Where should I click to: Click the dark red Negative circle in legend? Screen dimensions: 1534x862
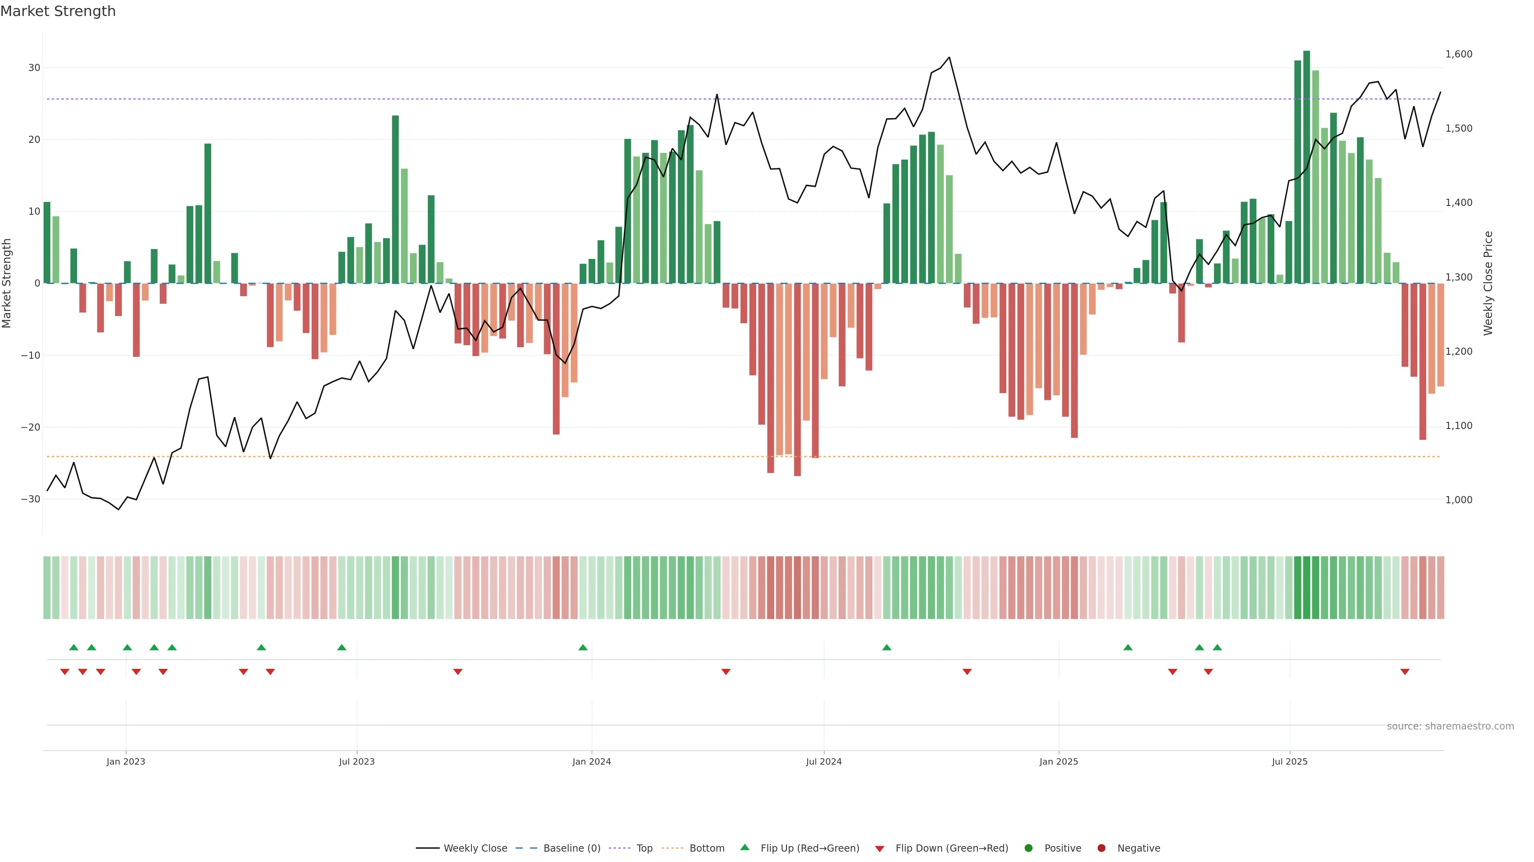[x=1101, y=848]
